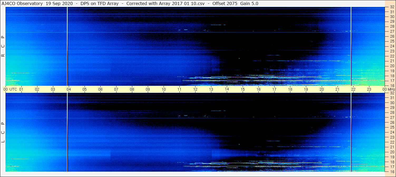Select hour "16" on the UTC time axis
Screen dimensions: 396x177
pyautogui.click(x=258, y=89)
